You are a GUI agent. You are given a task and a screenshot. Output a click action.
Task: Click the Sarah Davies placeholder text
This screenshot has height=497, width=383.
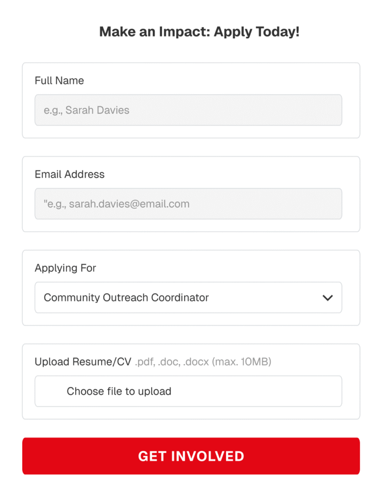click(87, 110)
